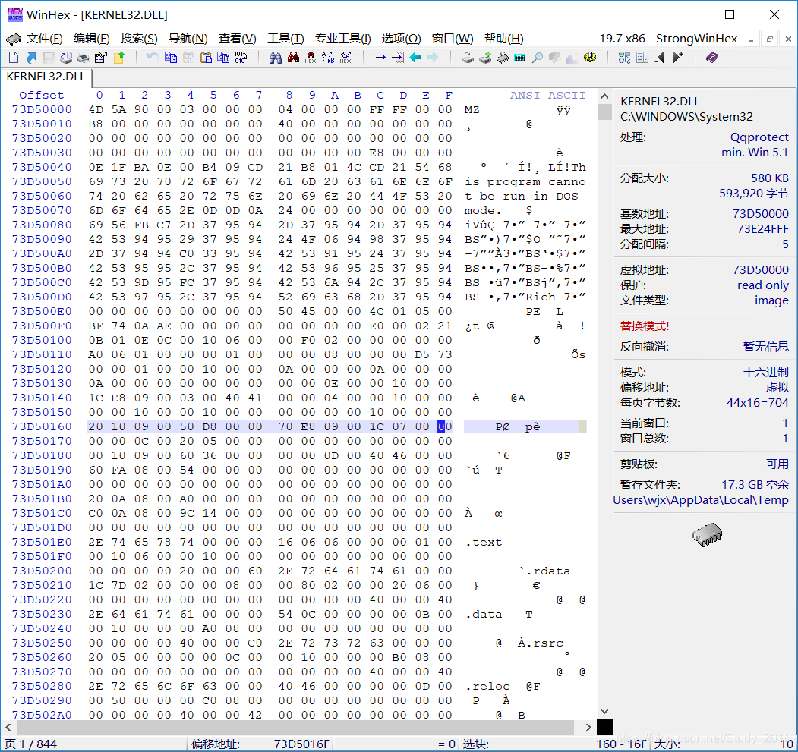Click the 101/010 modify data icon
The height and width of the screenshot is (752, 798).
click(x=241, y=58)
